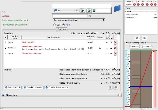Click the Type de matériau column header
Image resolution: width=158 pixels, height=110 pixels.
tap(53, 37)
